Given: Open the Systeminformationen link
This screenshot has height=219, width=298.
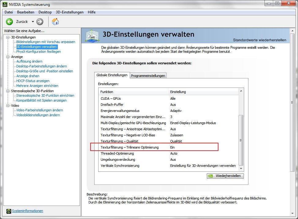Looking at the screenshot, I should (28, 211).
